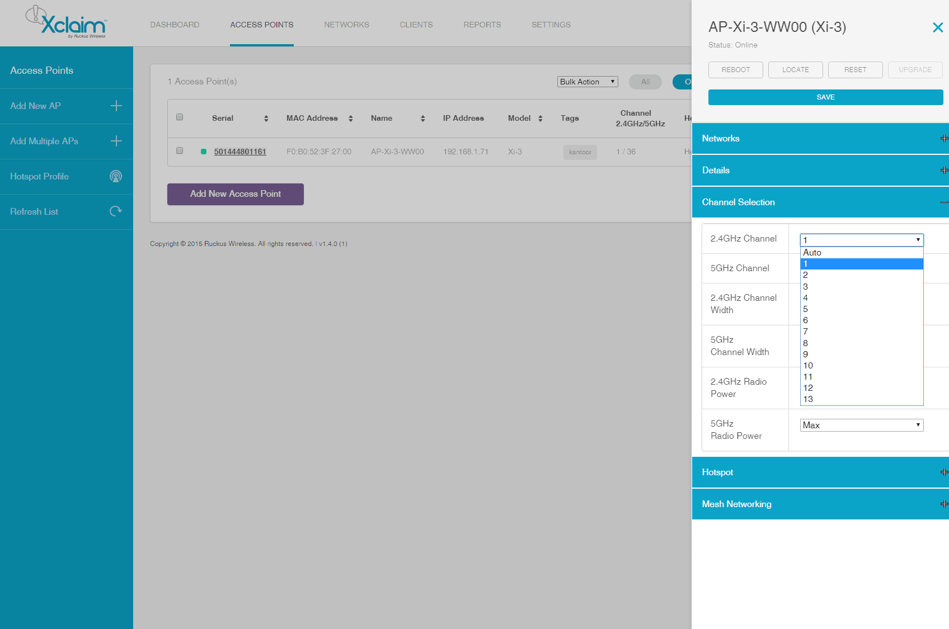Select channel 1 in the list
The image size is (949, 629).
click(x=862, y=264)
